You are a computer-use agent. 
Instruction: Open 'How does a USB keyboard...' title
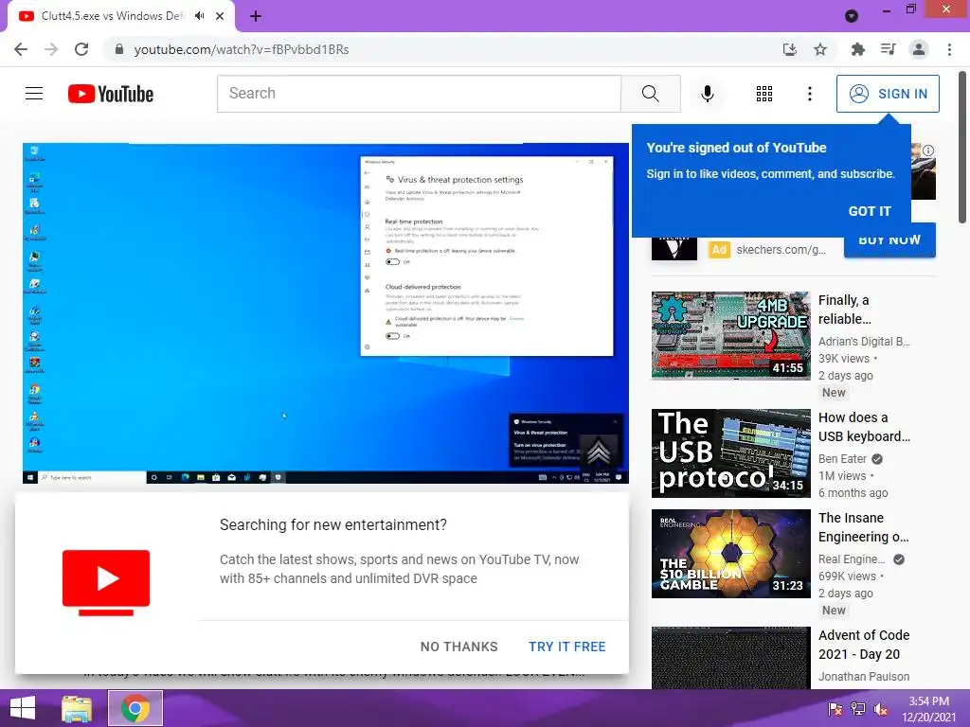point(864,427)
